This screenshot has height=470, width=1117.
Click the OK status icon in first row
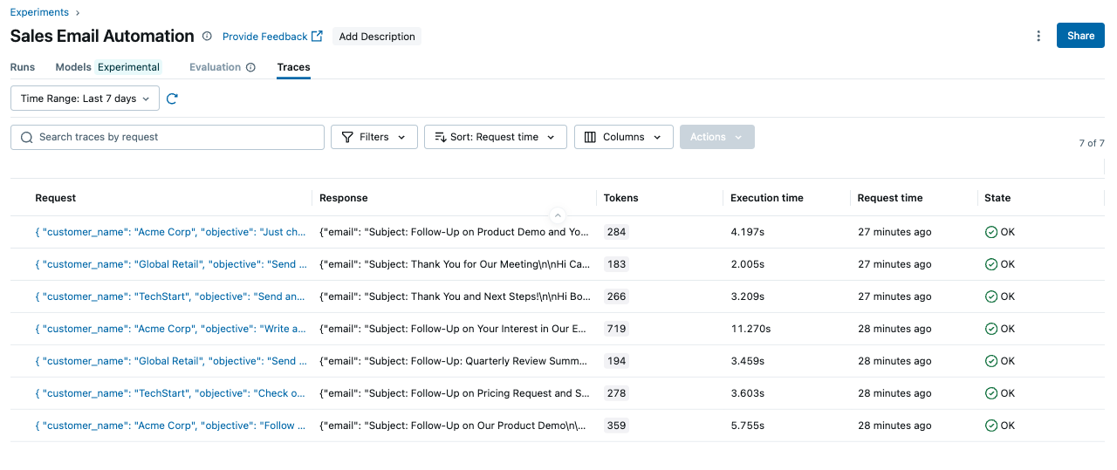[x=990, y=232]
